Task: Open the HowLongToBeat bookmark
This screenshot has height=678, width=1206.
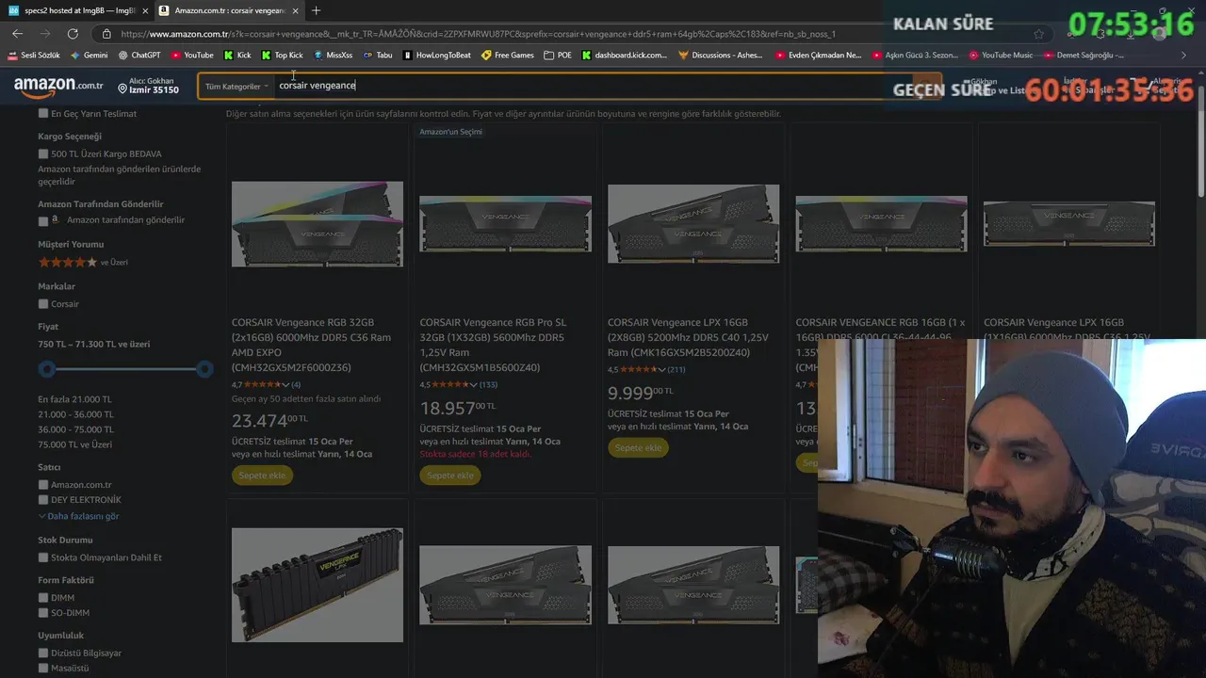Action: [x=437, y=56]
